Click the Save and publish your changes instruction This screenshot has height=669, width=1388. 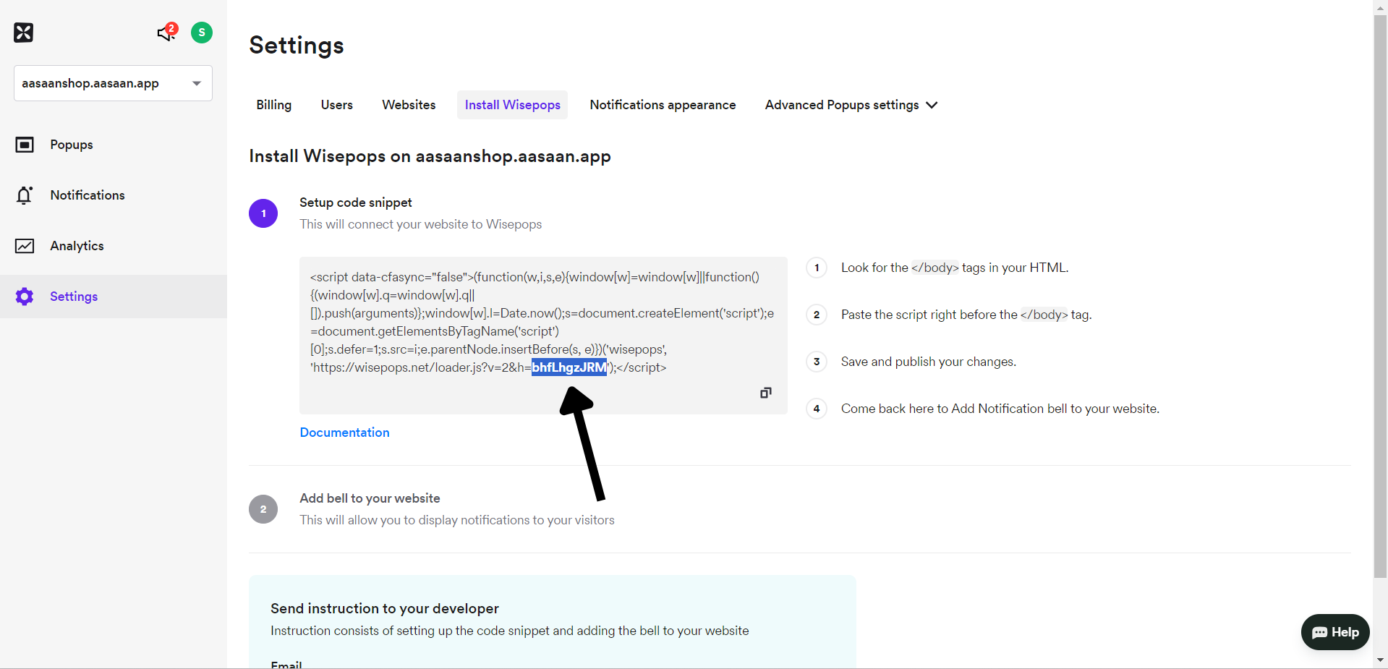point(929,362)
